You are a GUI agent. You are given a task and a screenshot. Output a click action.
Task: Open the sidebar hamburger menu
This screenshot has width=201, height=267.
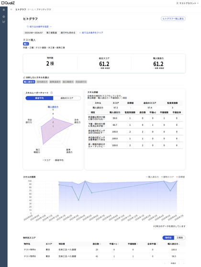4,10
